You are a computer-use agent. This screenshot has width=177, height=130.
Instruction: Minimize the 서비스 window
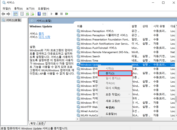click(x=153, y=3)
